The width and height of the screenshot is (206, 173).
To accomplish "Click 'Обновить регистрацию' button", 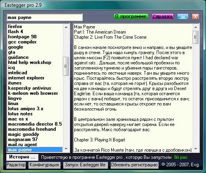I will coord(134,165).
